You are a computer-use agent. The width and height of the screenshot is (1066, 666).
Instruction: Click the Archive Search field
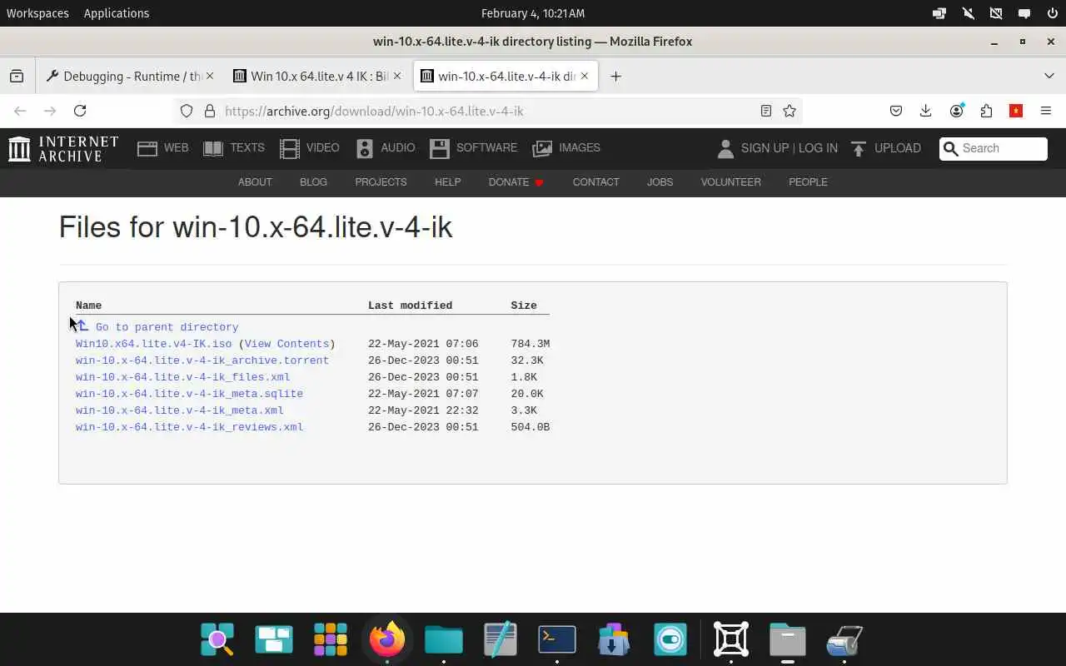point(993,148)
